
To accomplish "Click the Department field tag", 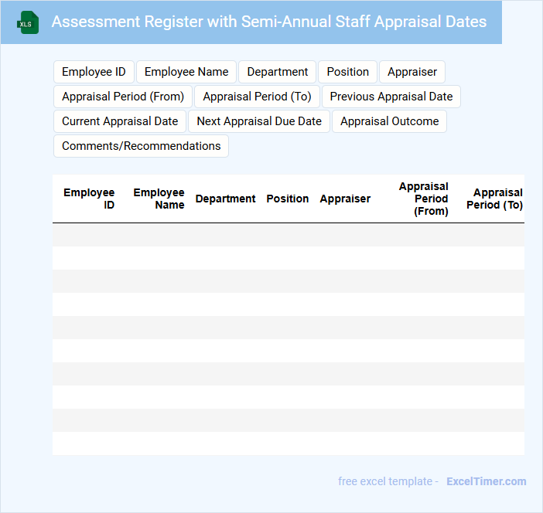I will tap(278, 72).
